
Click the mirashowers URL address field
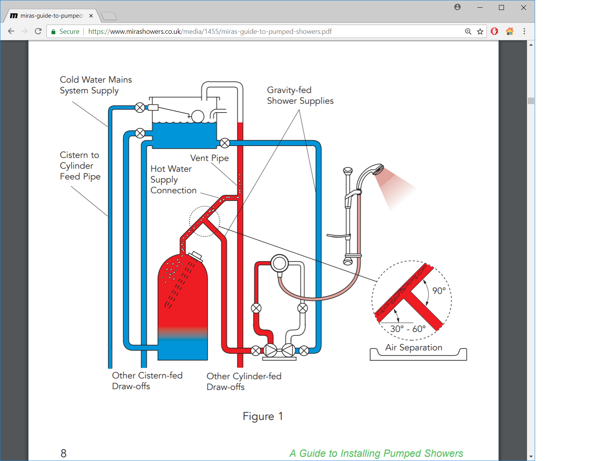point(230,32)
